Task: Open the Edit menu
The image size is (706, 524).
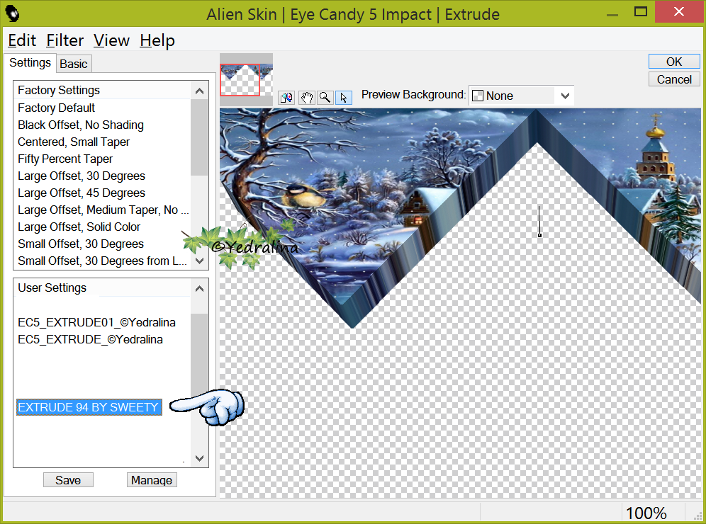Action: [x=22, y=40]
